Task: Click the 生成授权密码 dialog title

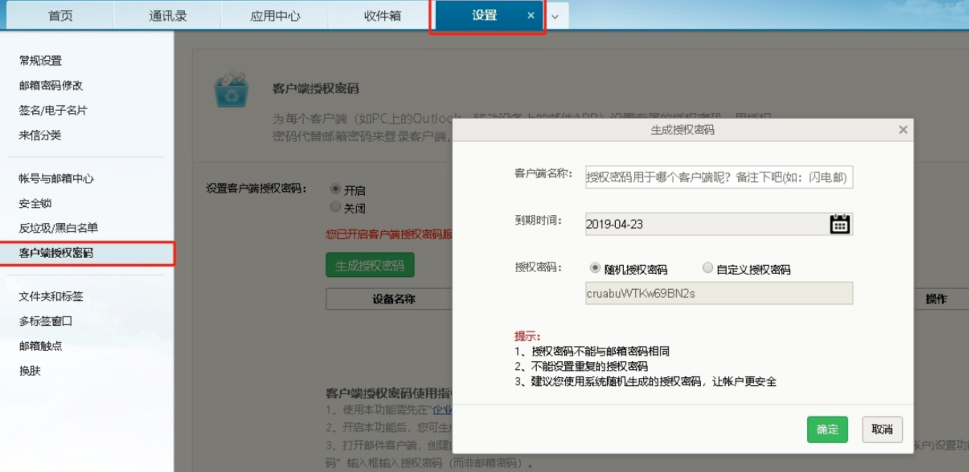Action: pyautogui.click(x=682, y=130)
